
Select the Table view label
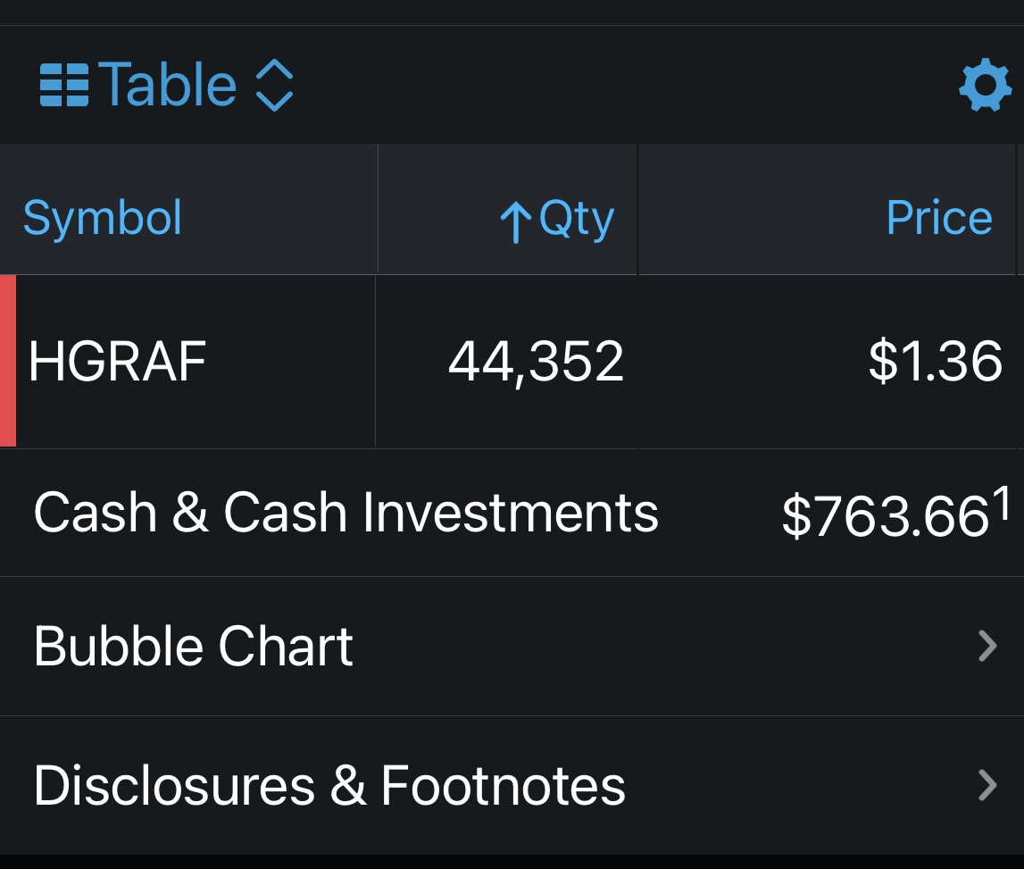[x=168, y=86]
